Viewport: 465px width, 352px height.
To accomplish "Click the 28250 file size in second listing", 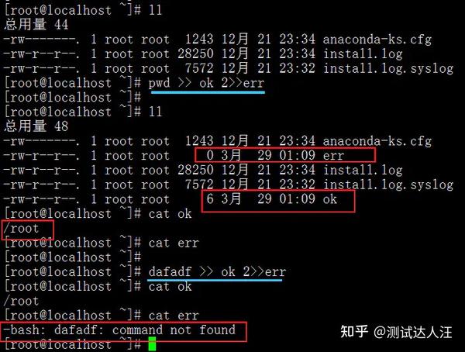I will click(x=196, y=170).
